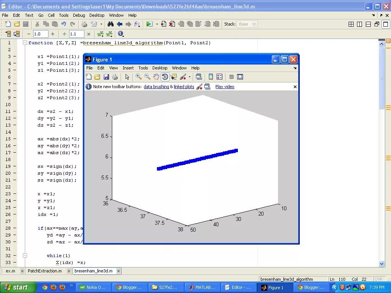
Task: Dismiss the new toolbar buttons note
Action: (295, 87)
